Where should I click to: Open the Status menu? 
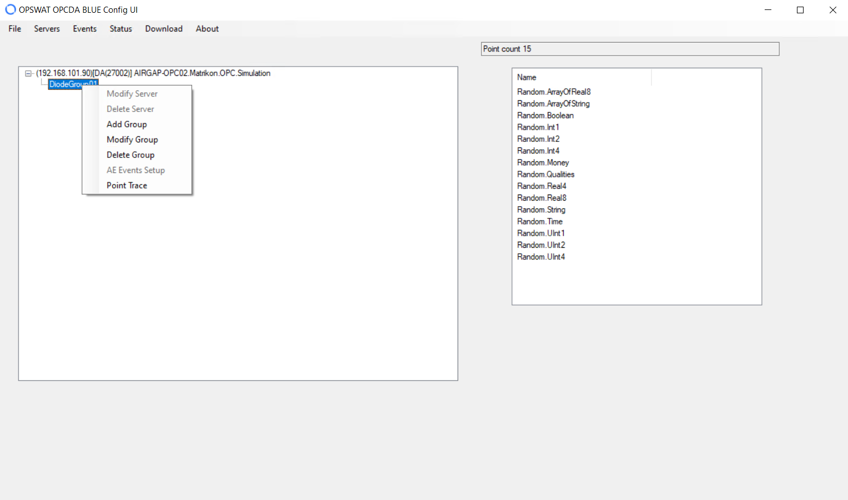pos(121,29)
